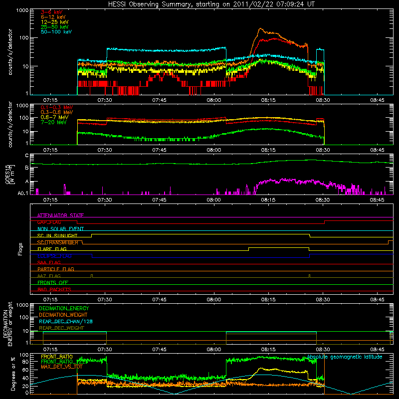Click the DECIMATION ENERGY or weight axis label
399x399 pixels.
(x=7, y=324)
